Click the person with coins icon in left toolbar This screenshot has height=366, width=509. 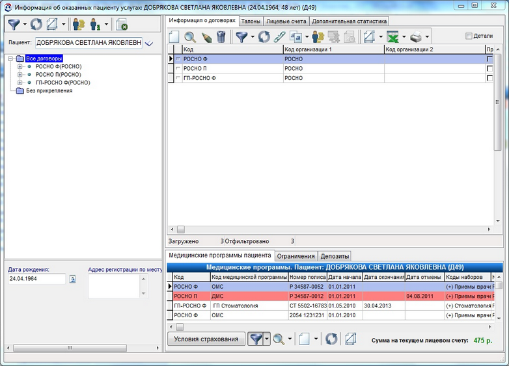(79, 24)
